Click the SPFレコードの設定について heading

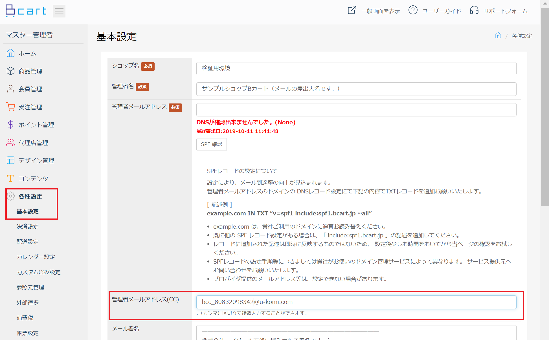[x=242, y=171]
